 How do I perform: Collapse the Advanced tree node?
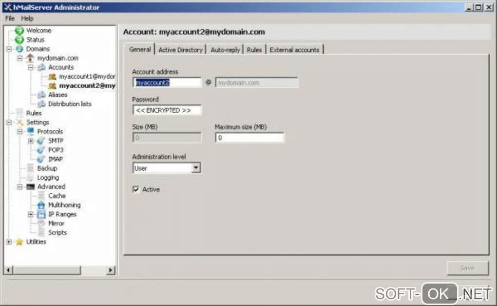[19, 186]
